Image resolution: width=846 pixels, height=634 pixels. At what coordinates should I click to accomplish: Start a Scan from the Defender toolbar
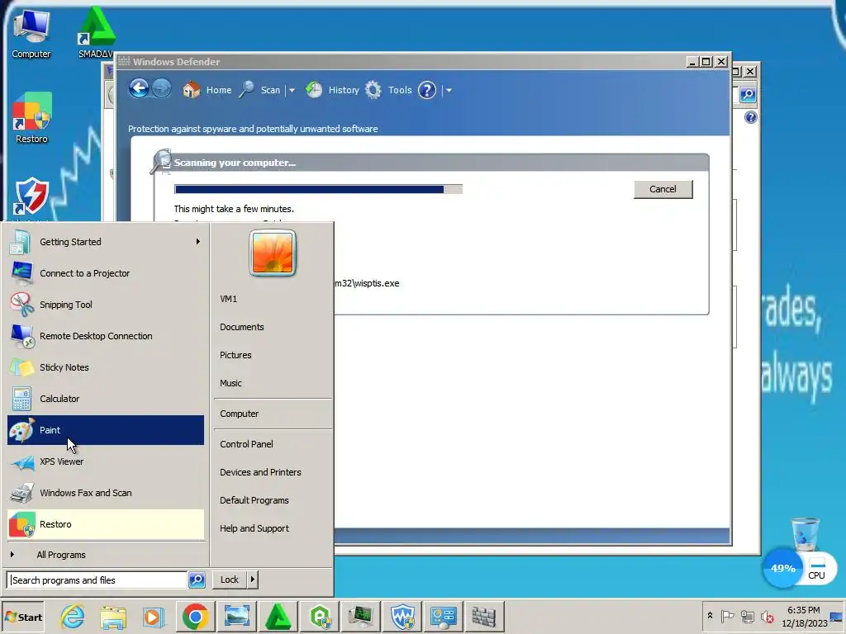pos(261,90)
